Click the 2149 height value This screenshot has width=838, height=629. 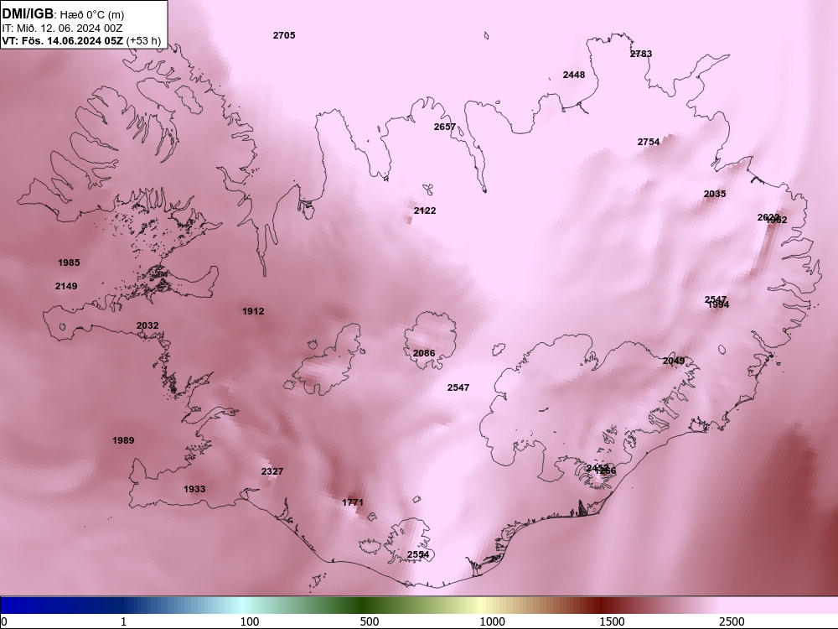pos(66,286)
